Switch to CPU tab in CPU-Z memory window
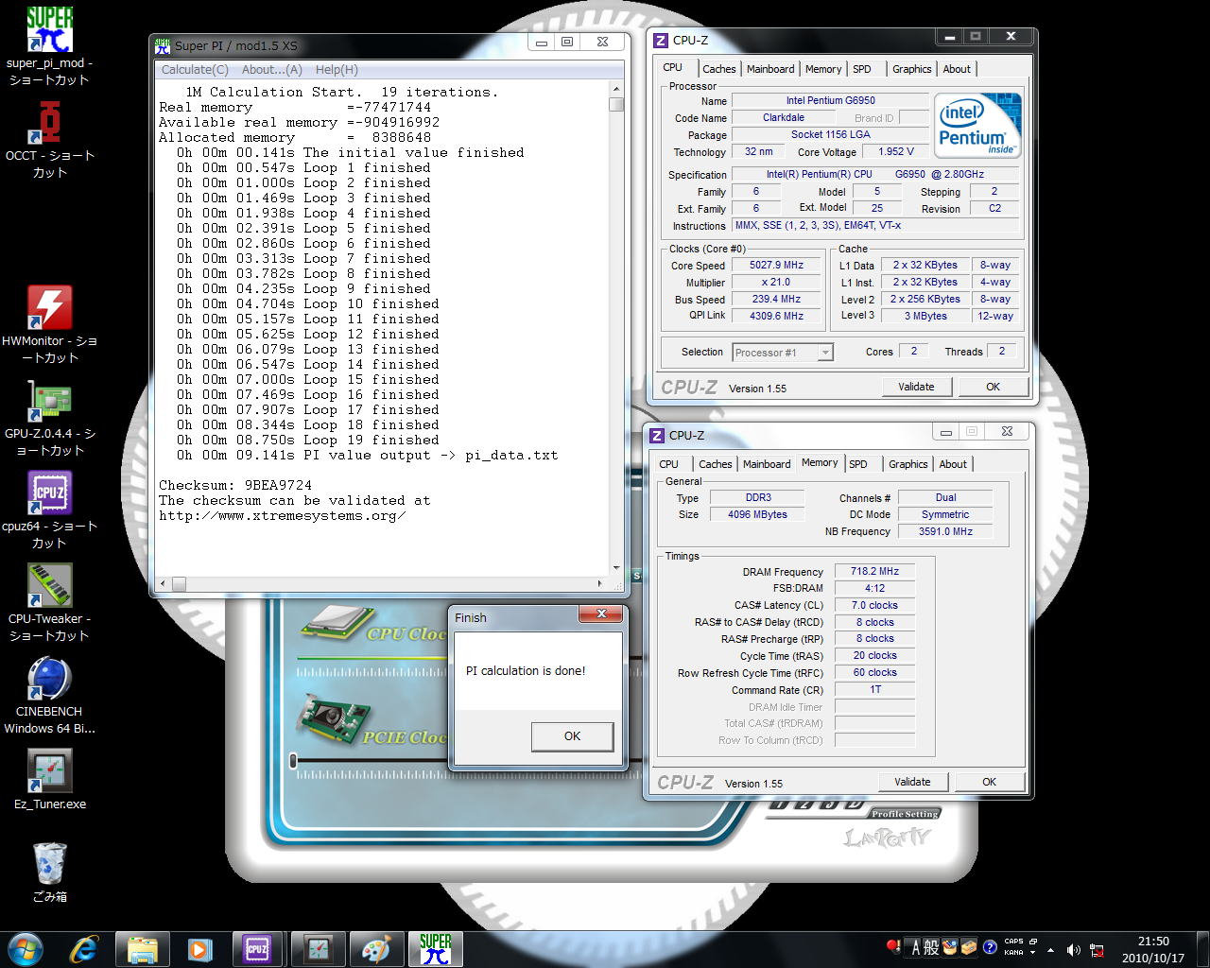The width and height of the screenshot is (1210, 968). [x=669, y=464]
